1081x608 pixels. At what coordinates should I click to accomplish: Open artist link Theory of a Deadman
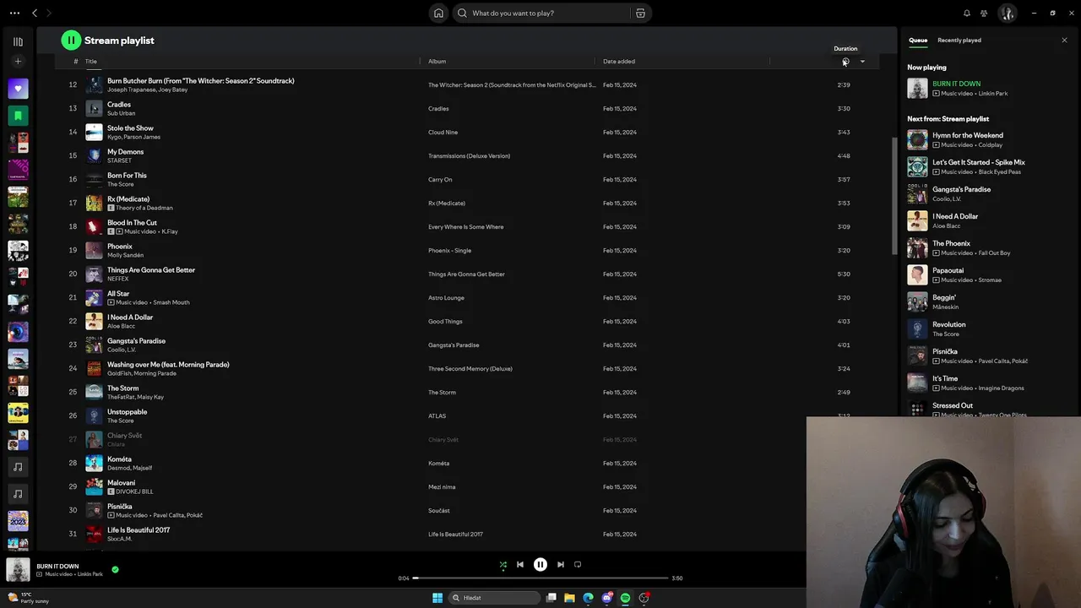144,208
